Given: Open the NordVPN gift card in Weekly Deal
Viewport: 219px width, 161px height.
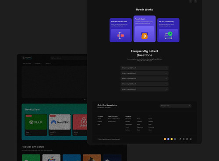Looking at the screenshot, I should [x=60, y=125].
